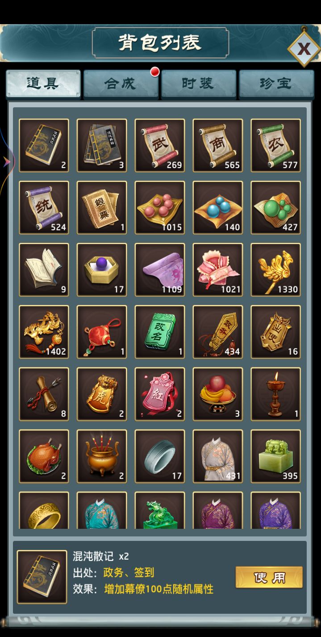Select the golden phoenix hairpin item
The image size is (321, 637).
(276, 270)
